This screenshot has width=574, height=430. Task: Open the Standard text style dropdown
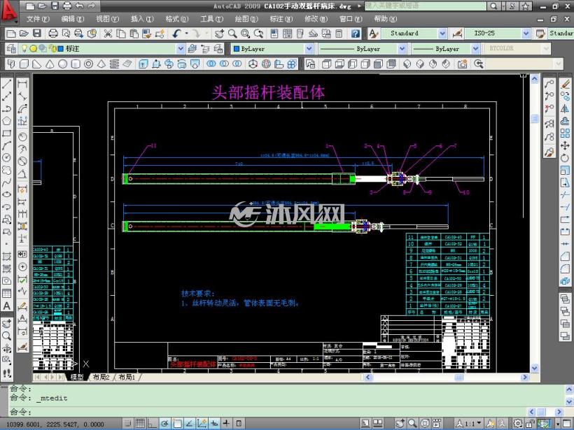pyautogui.click(x=442, y=34)
